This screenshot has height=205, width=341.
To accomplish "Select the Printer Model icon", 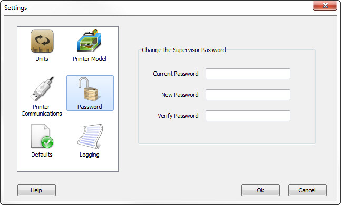I will click(89, 40).
